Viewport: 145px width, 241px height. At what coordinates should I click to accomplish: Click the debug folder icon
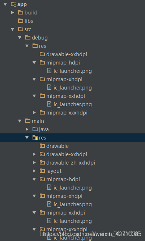(28, 37)
